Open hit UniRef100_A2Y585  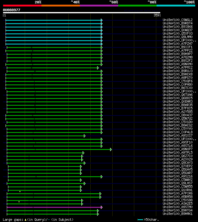(178, 112)
